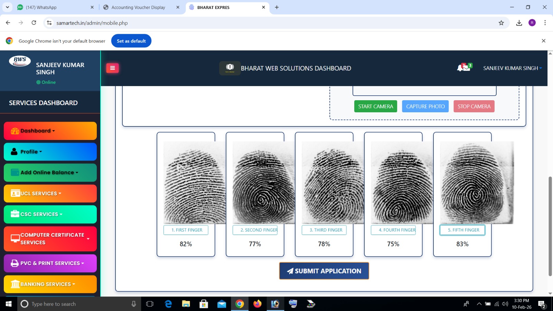The image size is (553, 311).
Task: View site information icon in address bar
Action: click(49, 23)
